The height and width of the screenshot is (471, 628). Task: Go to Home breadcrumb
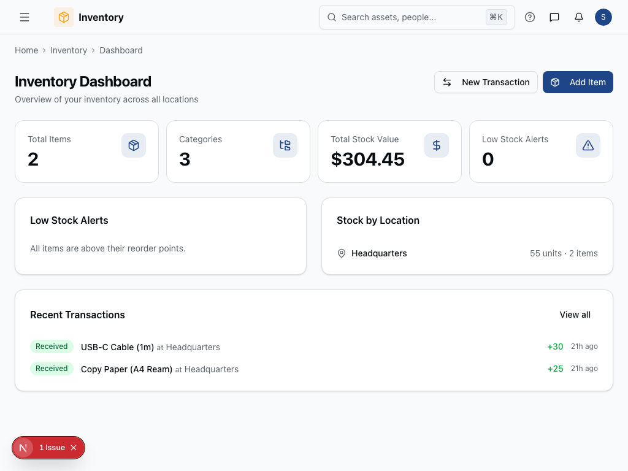pos(26,50)
